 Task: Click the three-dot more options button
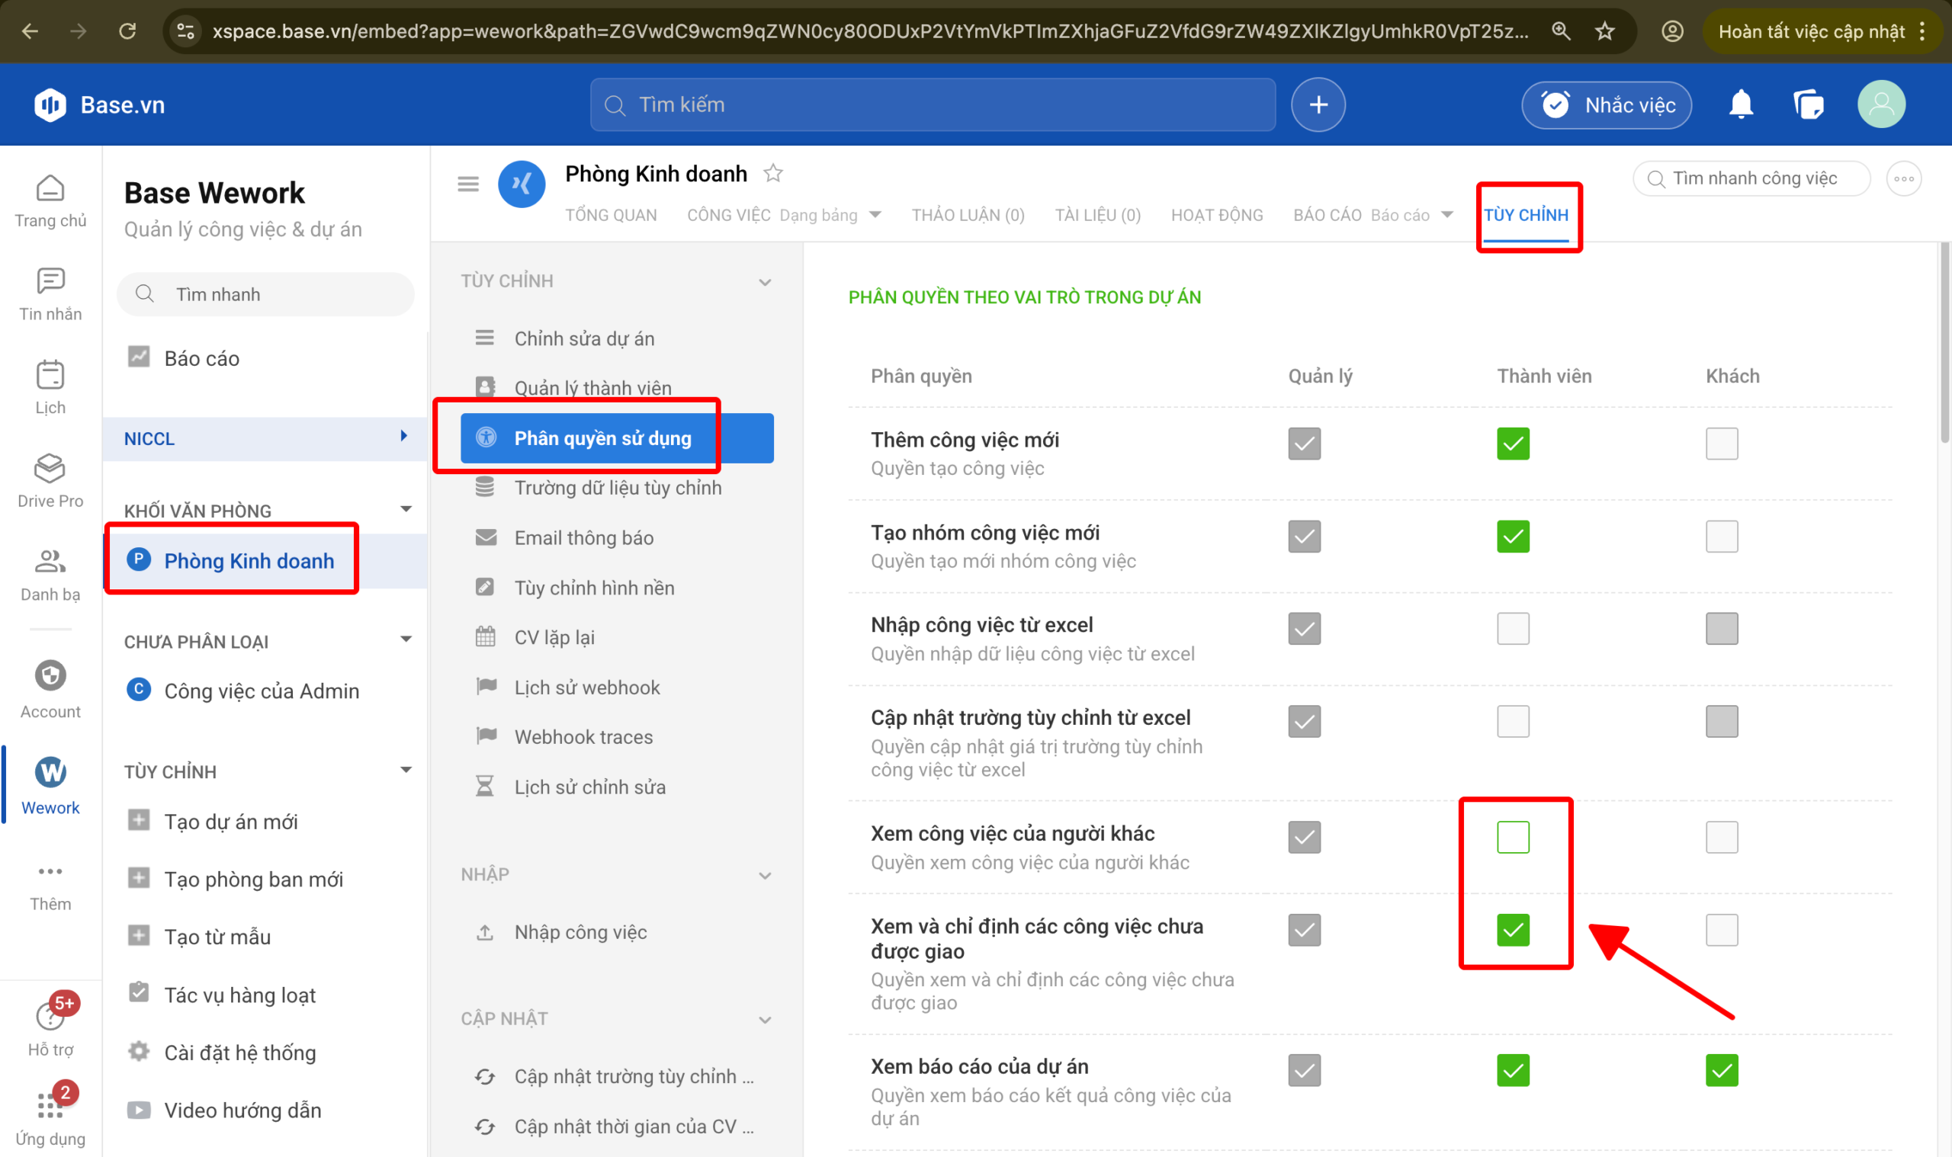[x=1903, y=178]
